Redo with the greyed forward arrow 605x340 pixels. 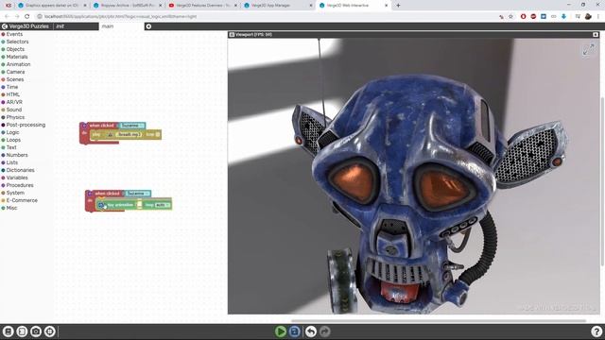[x=325, y=331]
